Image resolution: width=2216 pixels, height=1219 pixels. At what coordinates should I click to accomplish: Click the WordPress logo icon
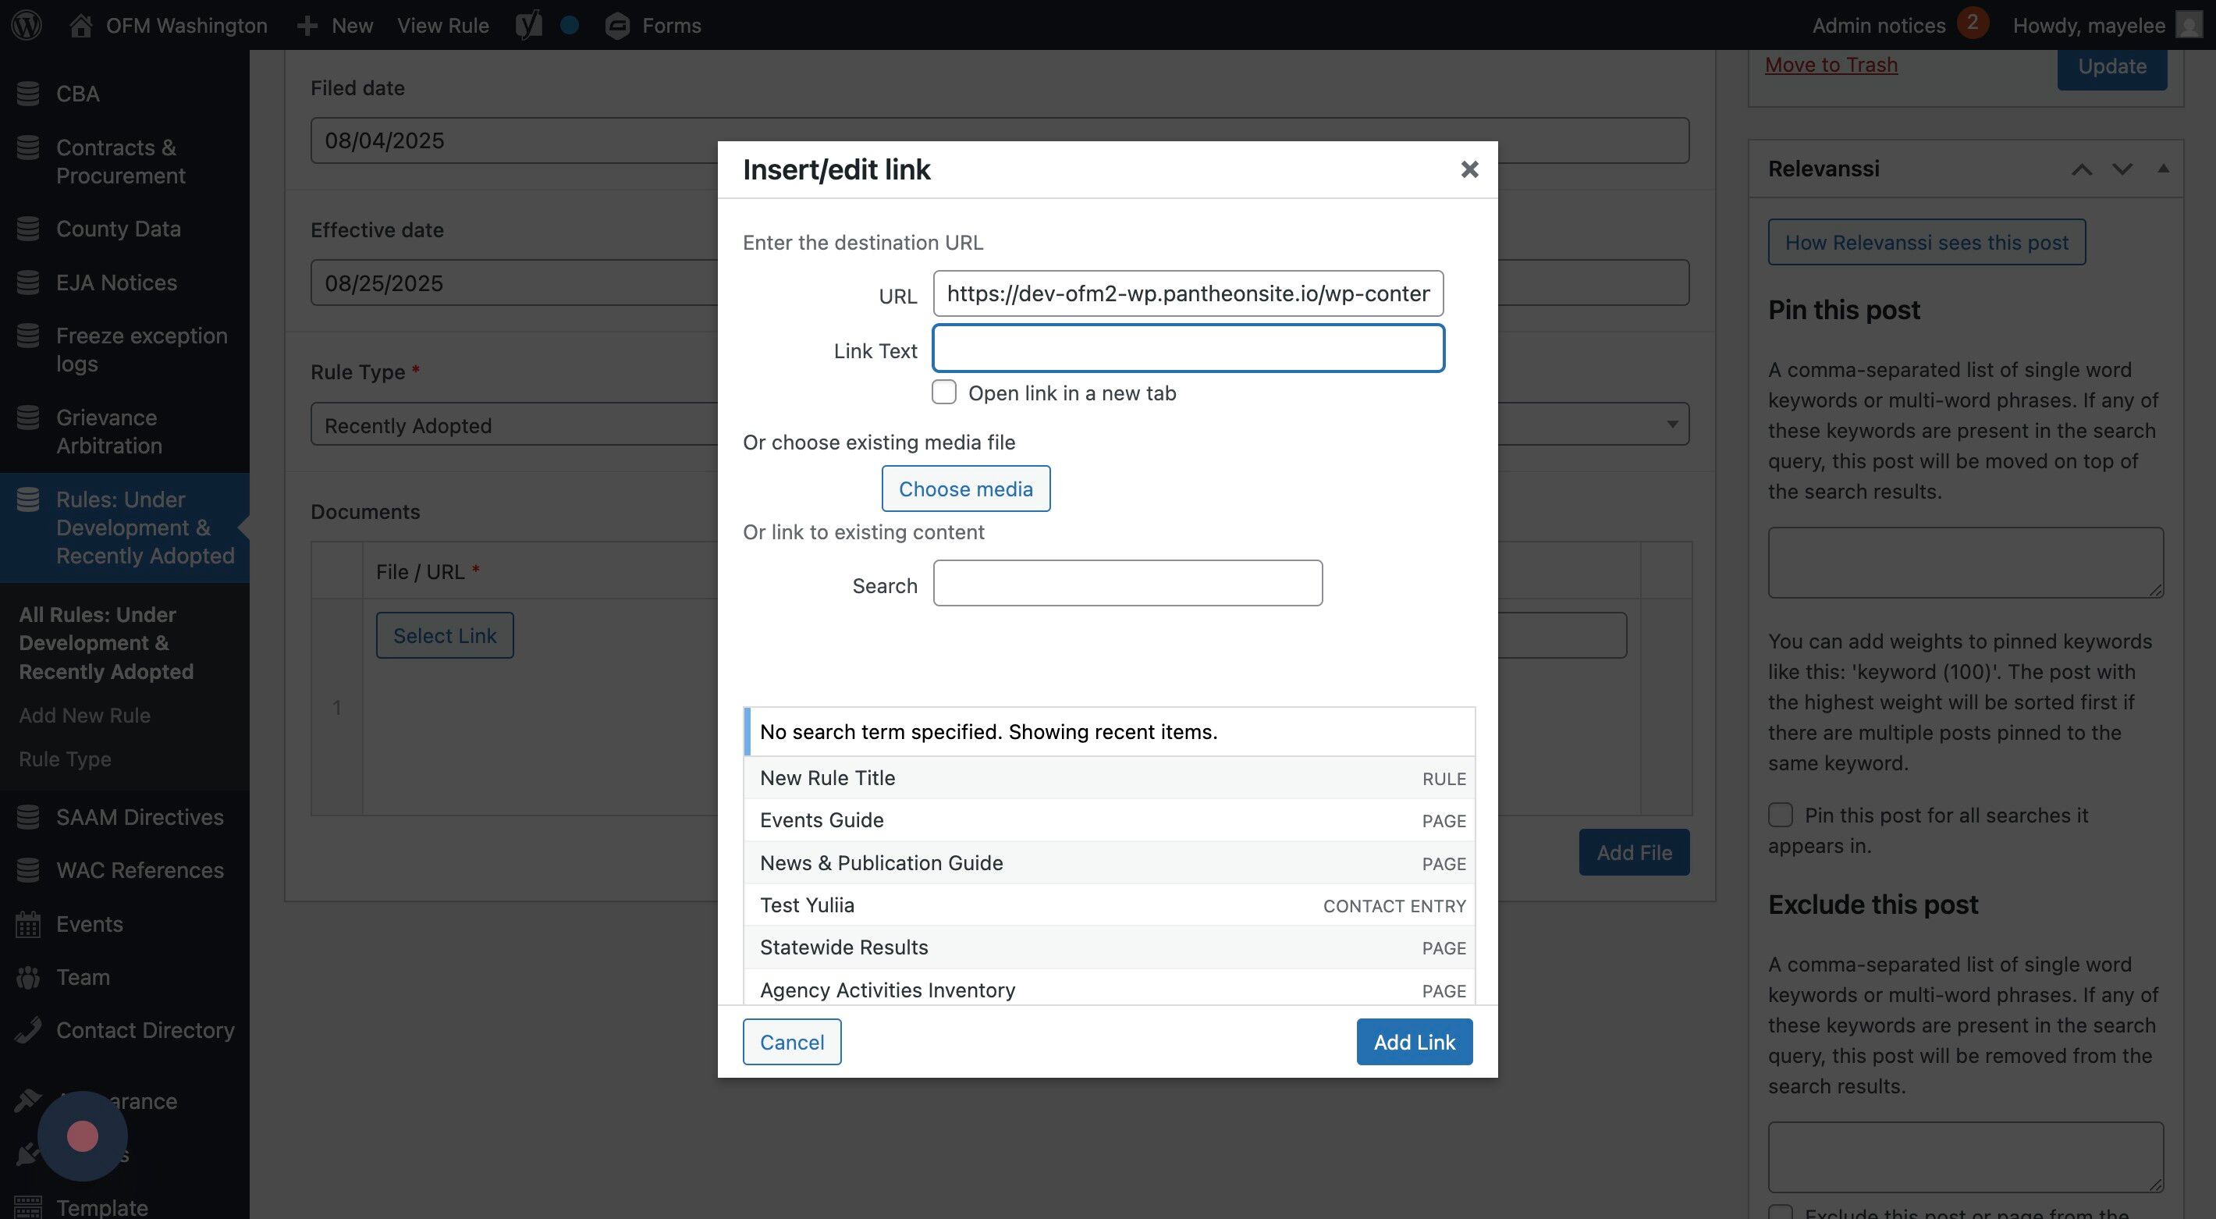[27, 25]
